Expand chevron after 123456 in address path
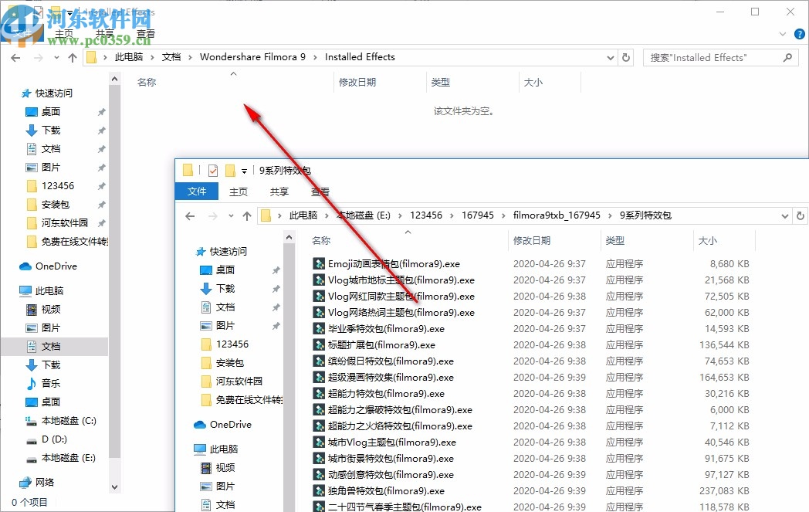 pyautogui.click(x=452, y=215)
